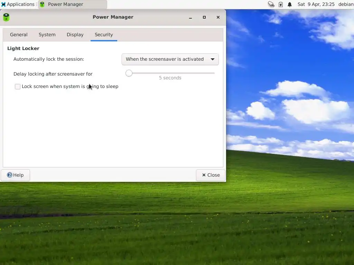The height and width of the screenshot is (265, 354).
Task: Click the Close button at bottom right
Action: (211, 175)
